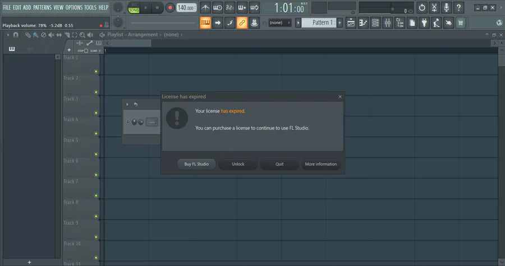Toggle the metronome icon
This screenshot has width=505, height=266.
point(205,7)
